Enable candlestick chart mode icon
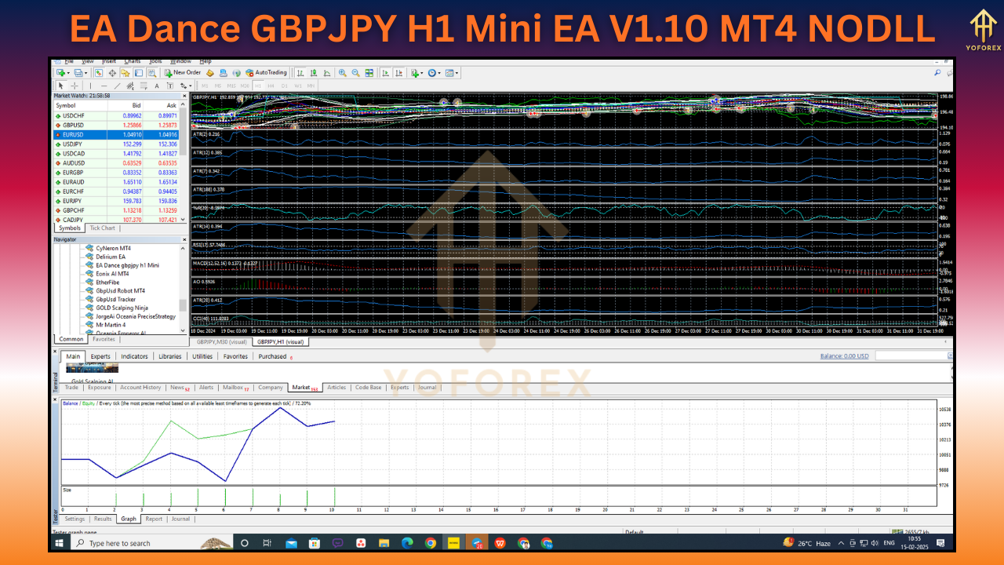Image resolution: width=1004 pixels, height=565 pixels. (x=314, y=72)
